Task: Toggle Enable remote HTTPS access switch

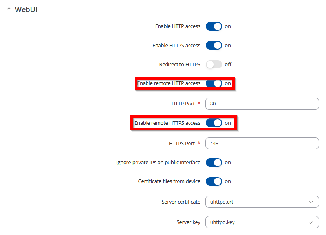Action: [214, 123]
